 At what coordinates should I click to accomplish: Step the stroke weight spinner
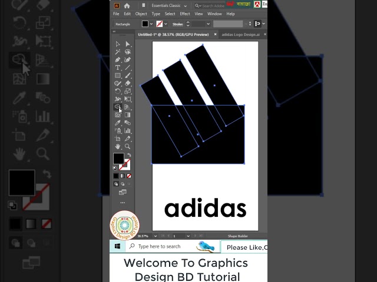[188, 24]
